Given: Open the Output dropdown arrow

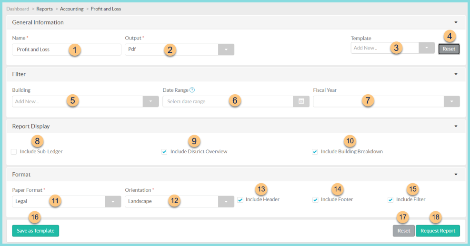Looking at the screenshot, I should tap(226, 50).
